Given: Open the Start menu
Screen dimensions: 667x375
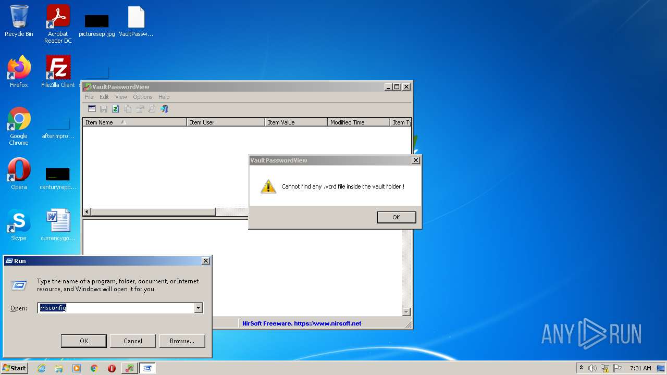Looking at the screenshot, I should pos(14,368).
